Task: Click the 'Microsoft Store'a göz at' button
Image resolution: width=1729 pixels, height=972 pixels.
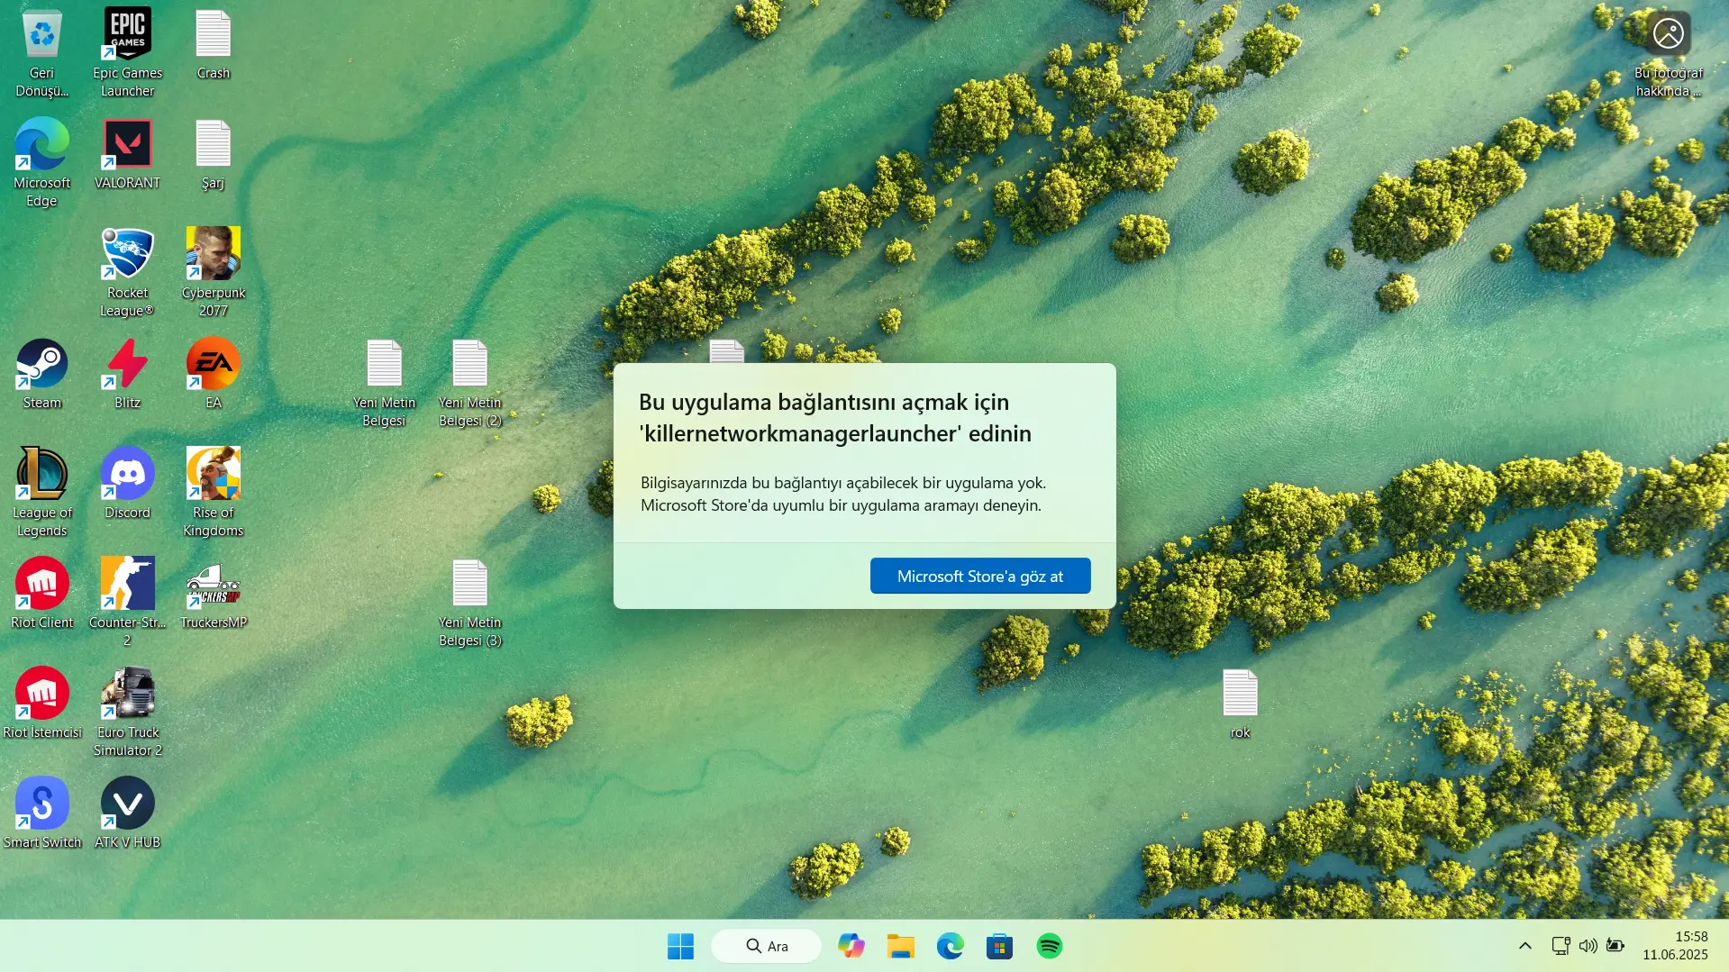Action: point(980,576)
